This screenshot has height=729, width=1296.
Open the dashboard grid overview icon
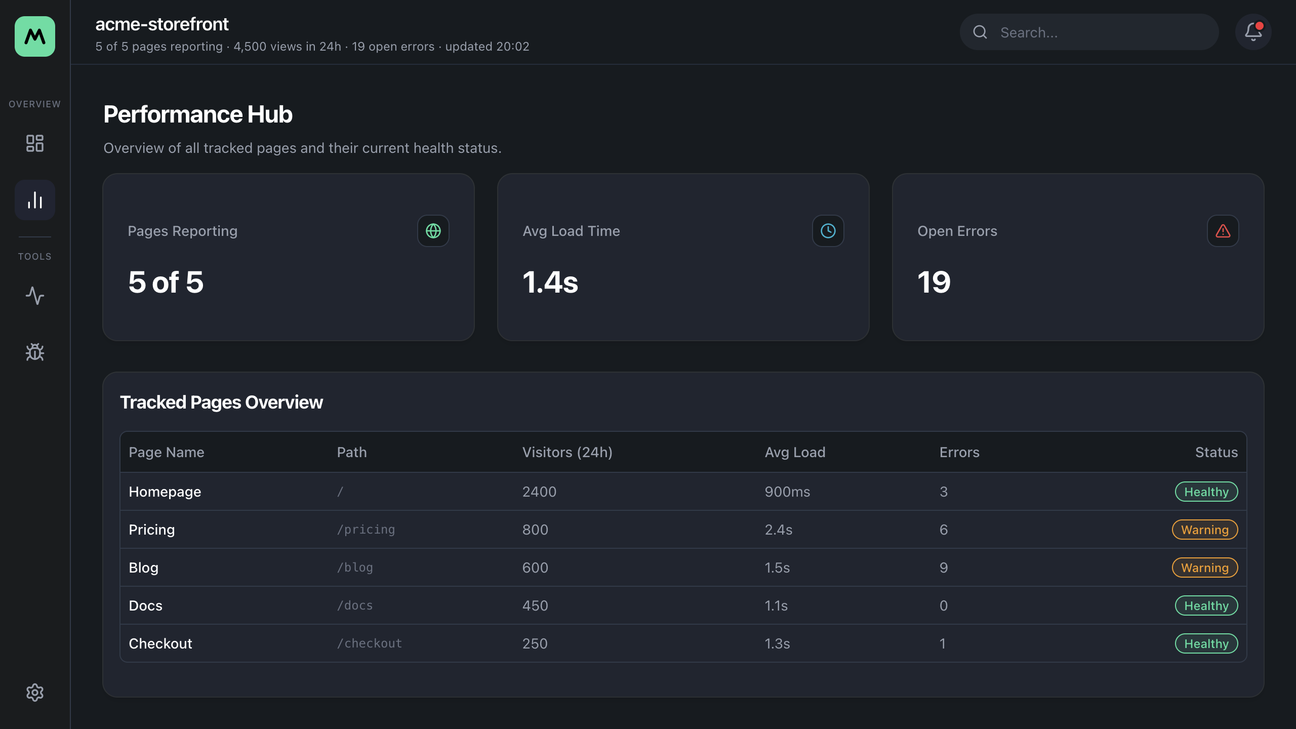(x=35, y=143)
